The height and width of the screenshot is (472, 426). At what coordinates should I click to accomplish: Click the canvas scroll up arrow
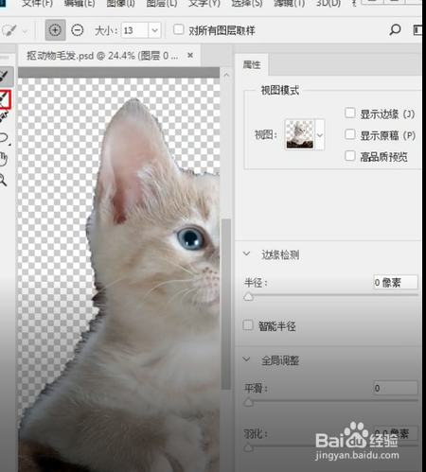pos(226,75)
